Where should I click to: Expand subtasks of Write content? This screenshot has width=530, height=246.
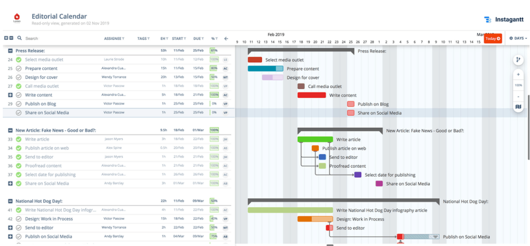pos(10,95)
